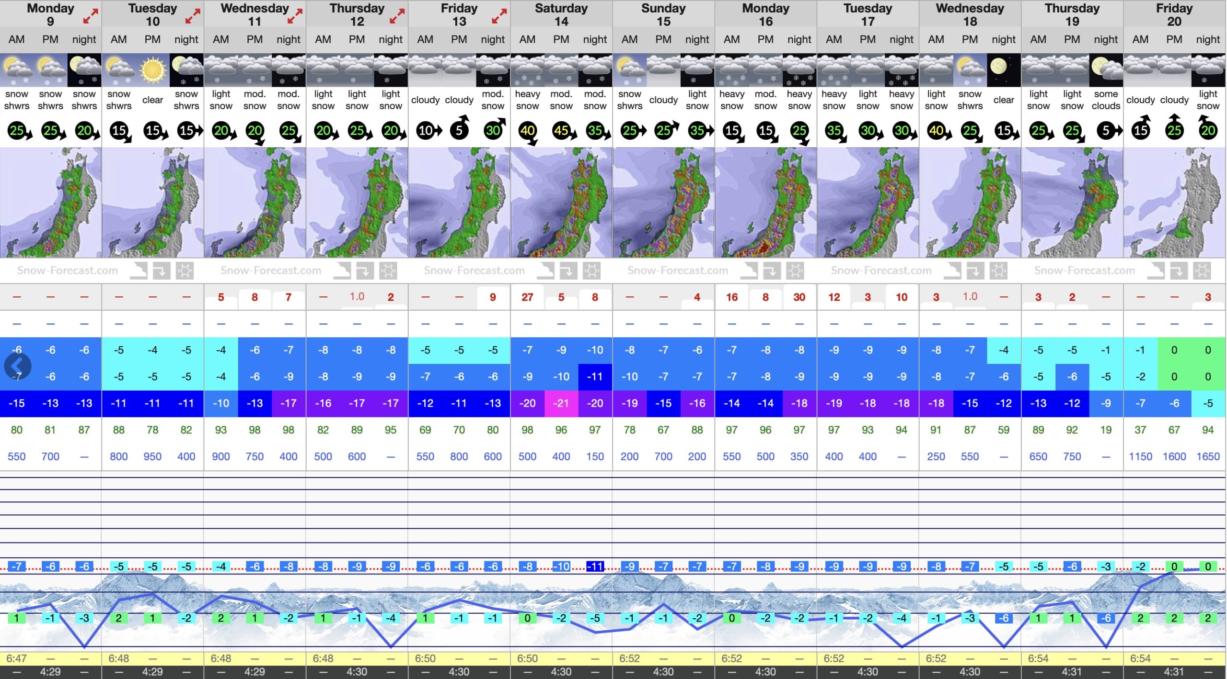Screen dimensions: 1227x679
Task: Select the Thursday 19 day header
Action: click(1072, 14)
